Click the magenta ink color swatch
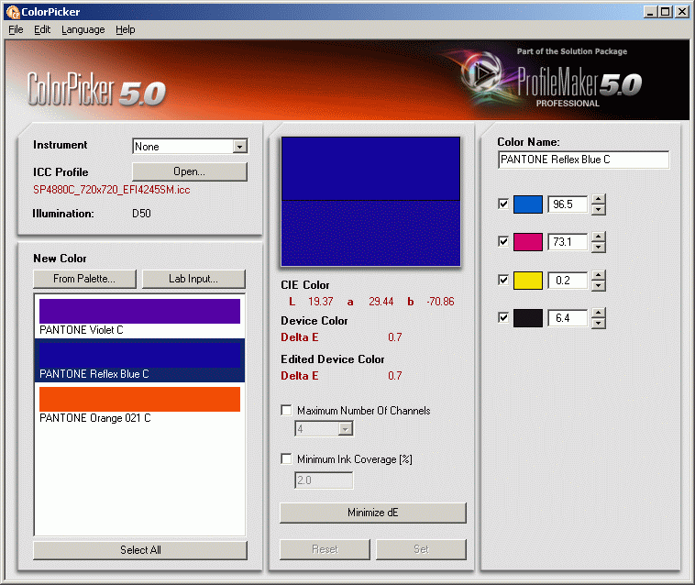This screenshot has height=585, width=695. (x=528, y=242)
